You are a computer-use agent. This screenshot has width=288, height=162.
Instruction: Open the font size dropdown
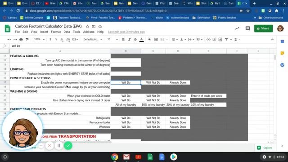tap(112, 40)
